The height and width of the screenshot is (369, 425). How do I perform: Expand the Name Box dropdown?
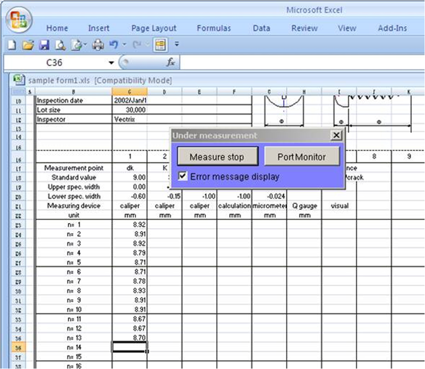(x=111, y=63)
